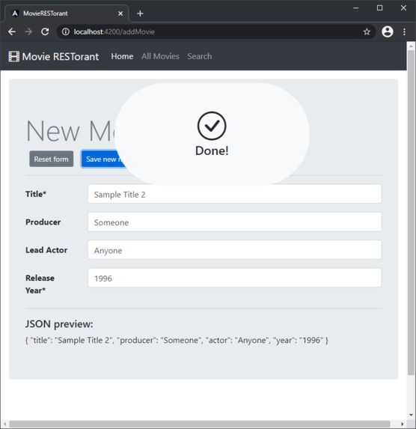Click the Movie RESTorant brand link
The width and height of the screenshot is (416, 429).
[61, 57]
